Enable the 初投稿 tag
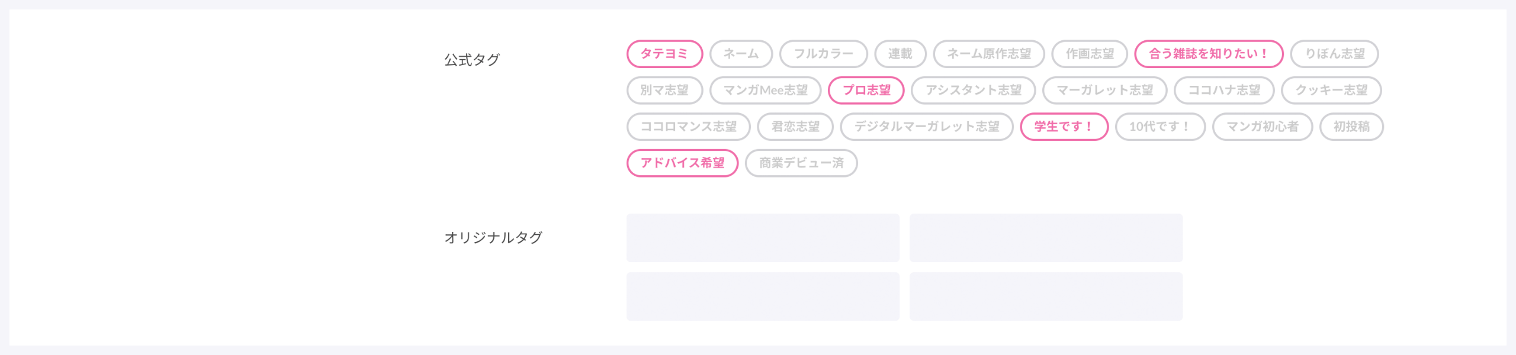1516x355 pixels. [1351, 127]
